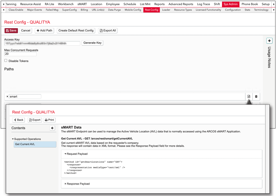Screen dimensions: 277x196
Task: Open the Workbench menu
Action: [66, 4]
